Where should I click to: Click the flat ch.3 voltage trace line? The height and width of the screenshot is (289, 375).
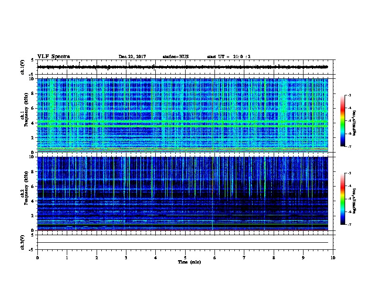(182, 243)
